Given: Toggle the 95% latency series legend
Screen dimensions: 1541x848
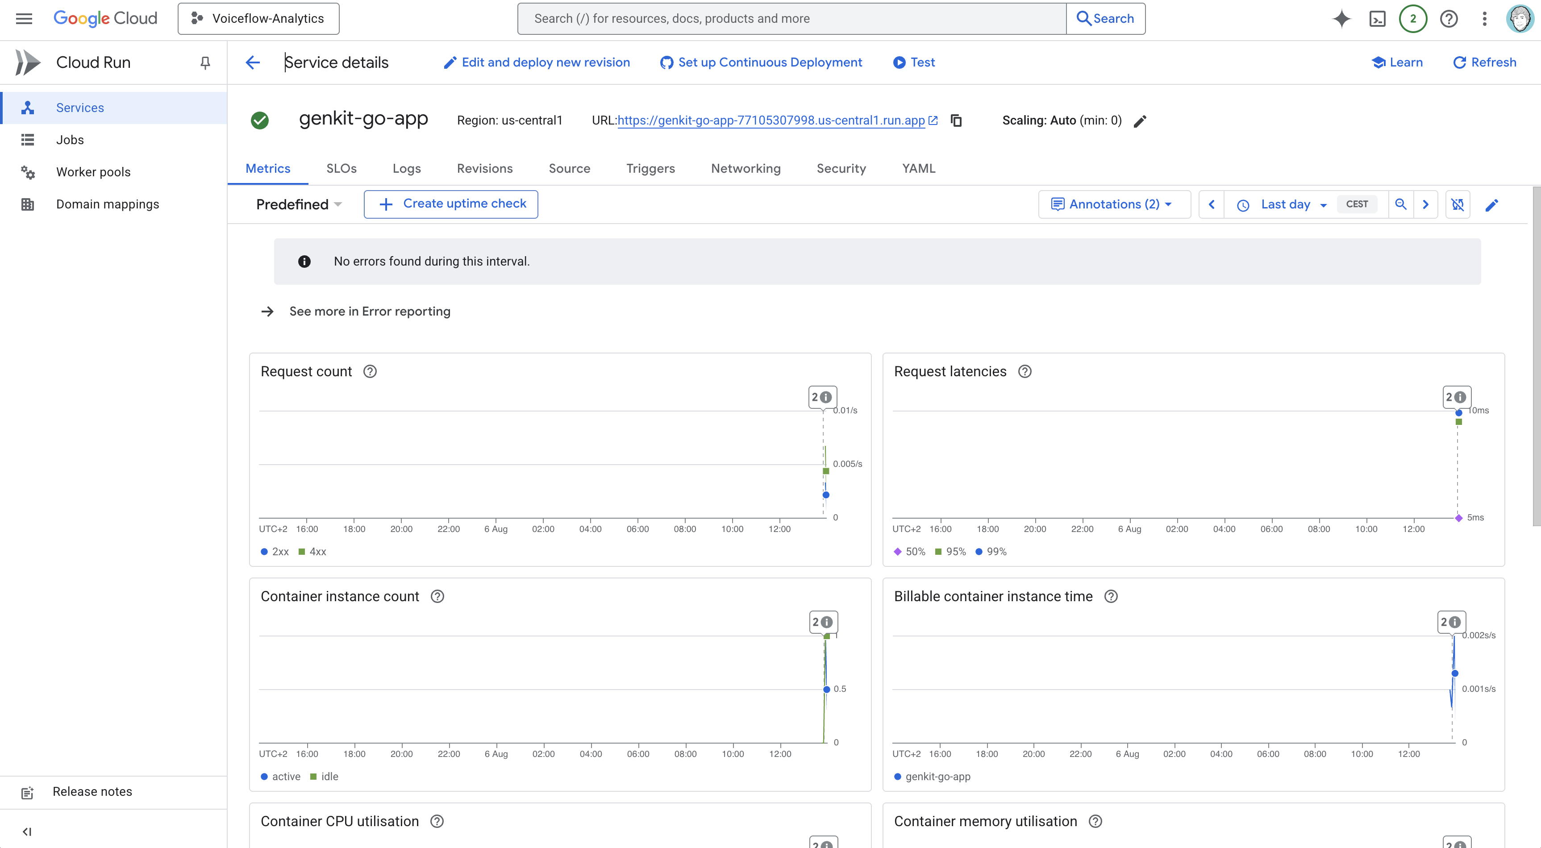Looking at the screenshot, I should 950,551.
